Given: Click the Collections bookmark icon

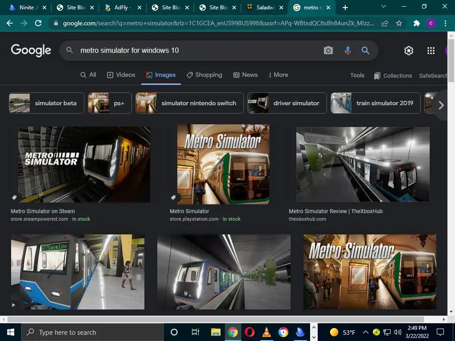Looking at the screenshot, I should coord(377,75).
